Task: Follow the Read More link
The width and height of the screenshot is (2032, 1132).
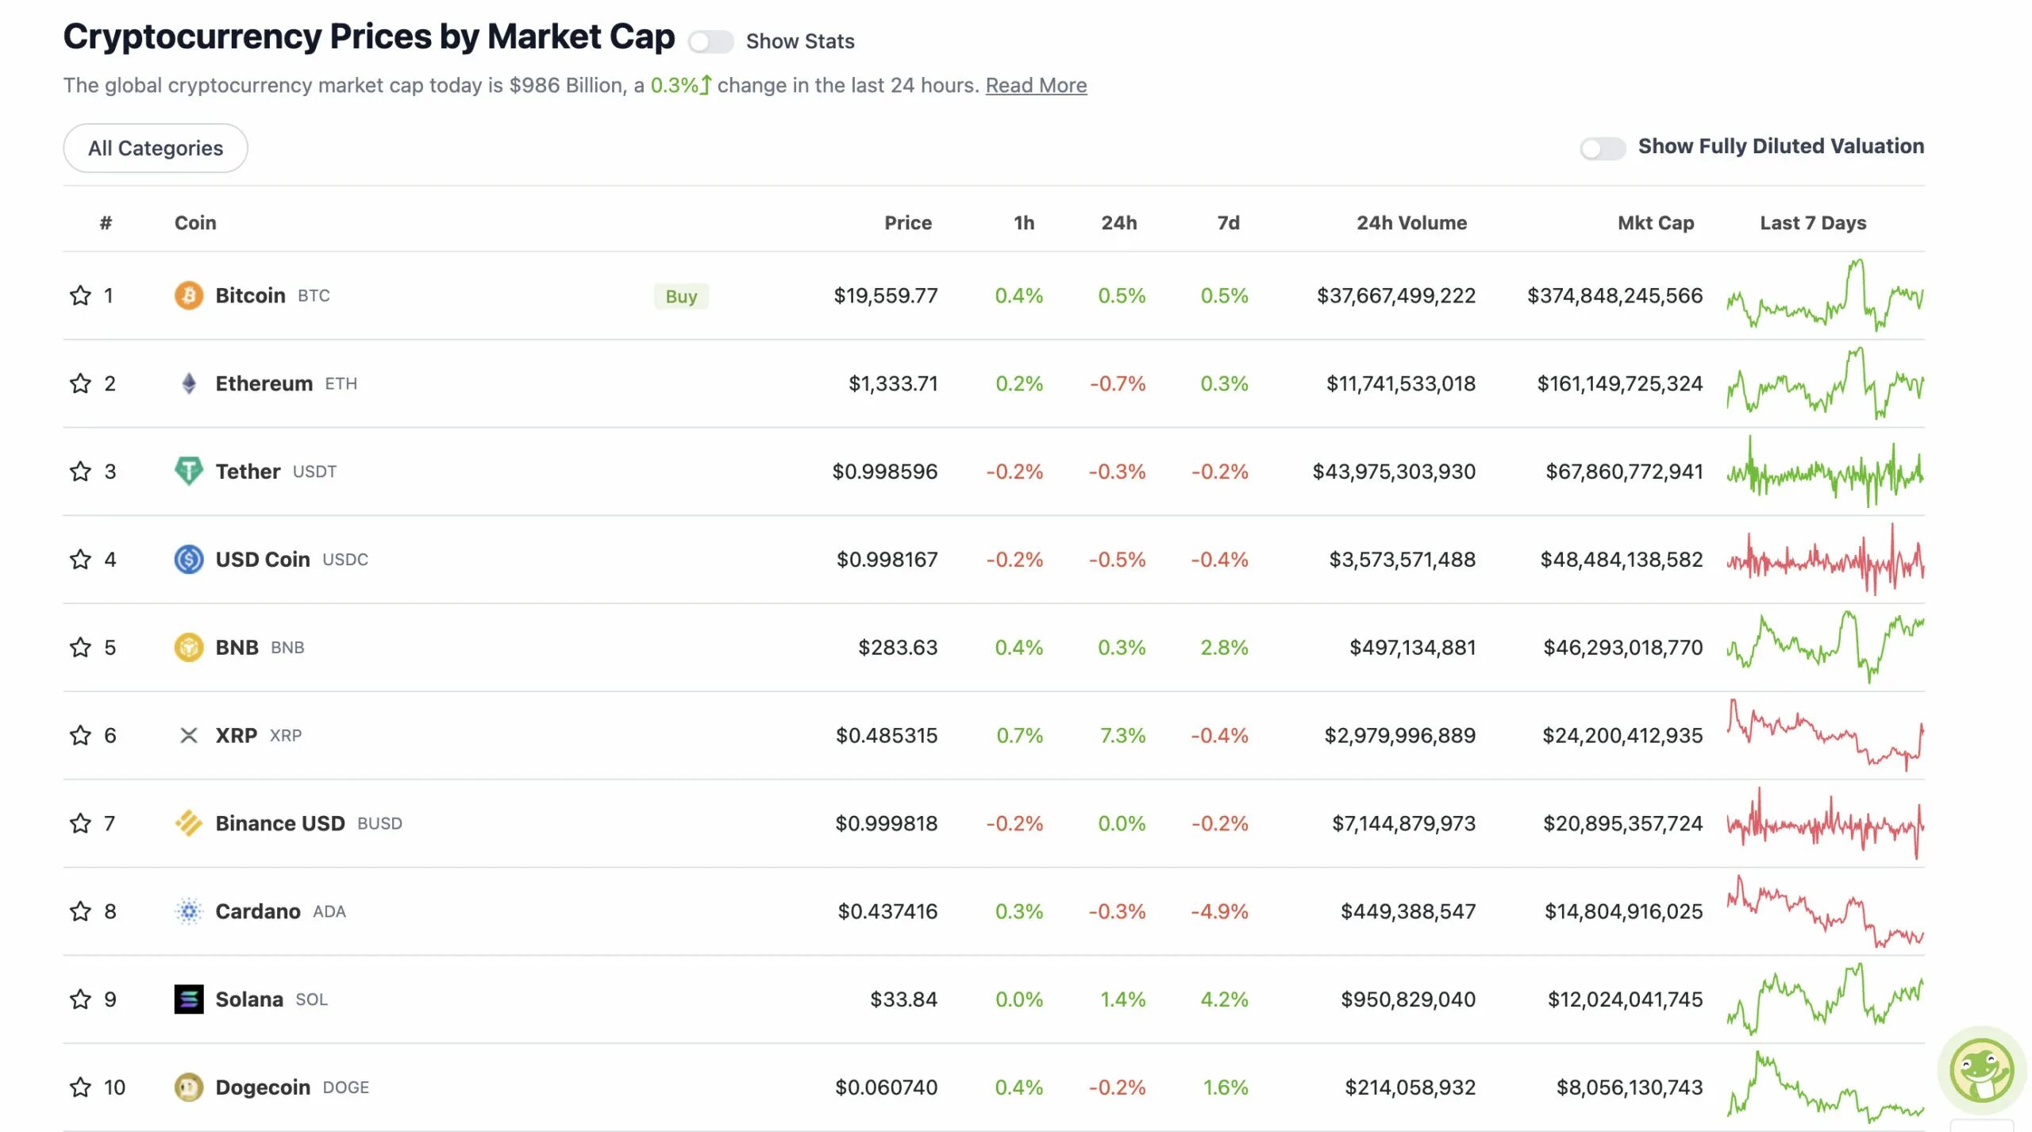Action: tap(1036, 85)
